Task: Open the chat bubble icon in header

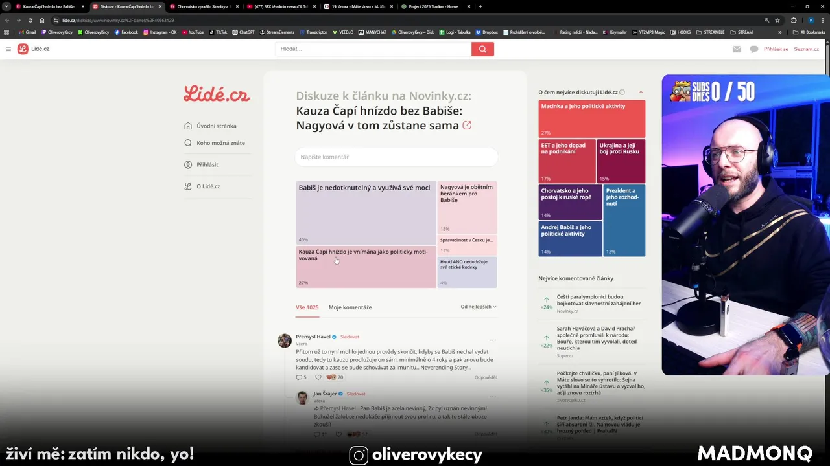Action: (x=753, y=49)
